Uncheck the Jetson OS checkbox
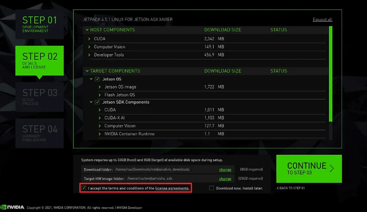 [x=97, y=79]
